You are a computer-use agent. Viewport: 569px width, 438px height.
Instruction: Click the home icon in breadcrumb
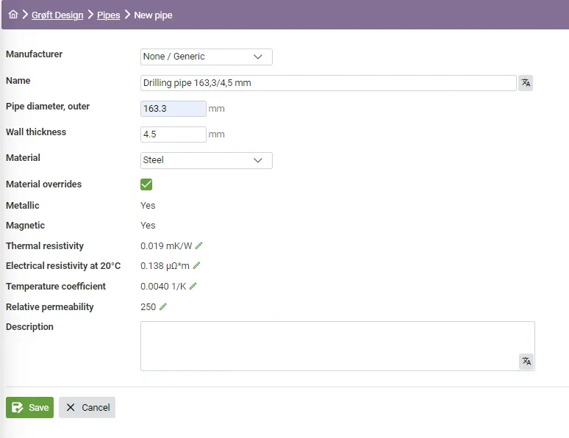pyautogui.click(x=13, y=15)
